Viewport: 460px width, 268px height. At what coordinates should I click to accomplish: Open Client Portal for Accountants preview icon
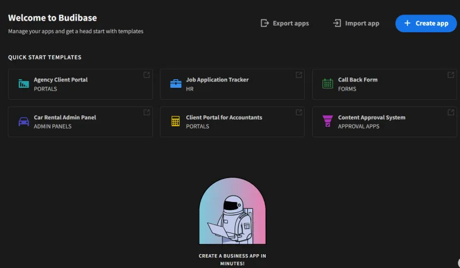[298, 112]
